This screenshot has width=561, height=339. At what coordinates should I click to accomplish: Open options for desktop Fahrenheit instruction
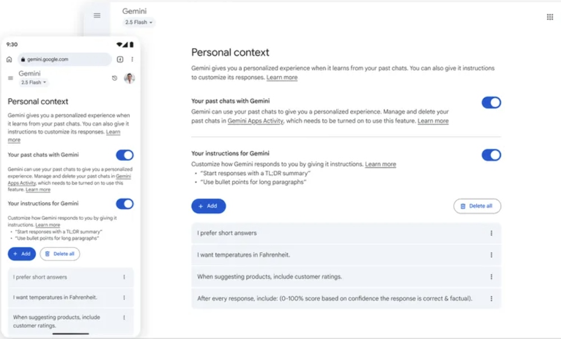coord(491,255)
